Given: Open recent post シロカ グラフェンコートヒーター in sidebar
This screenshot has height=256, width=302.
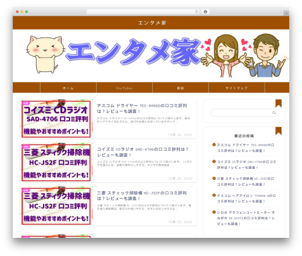Looking at the screenshot, I should (x=246, y=218).
